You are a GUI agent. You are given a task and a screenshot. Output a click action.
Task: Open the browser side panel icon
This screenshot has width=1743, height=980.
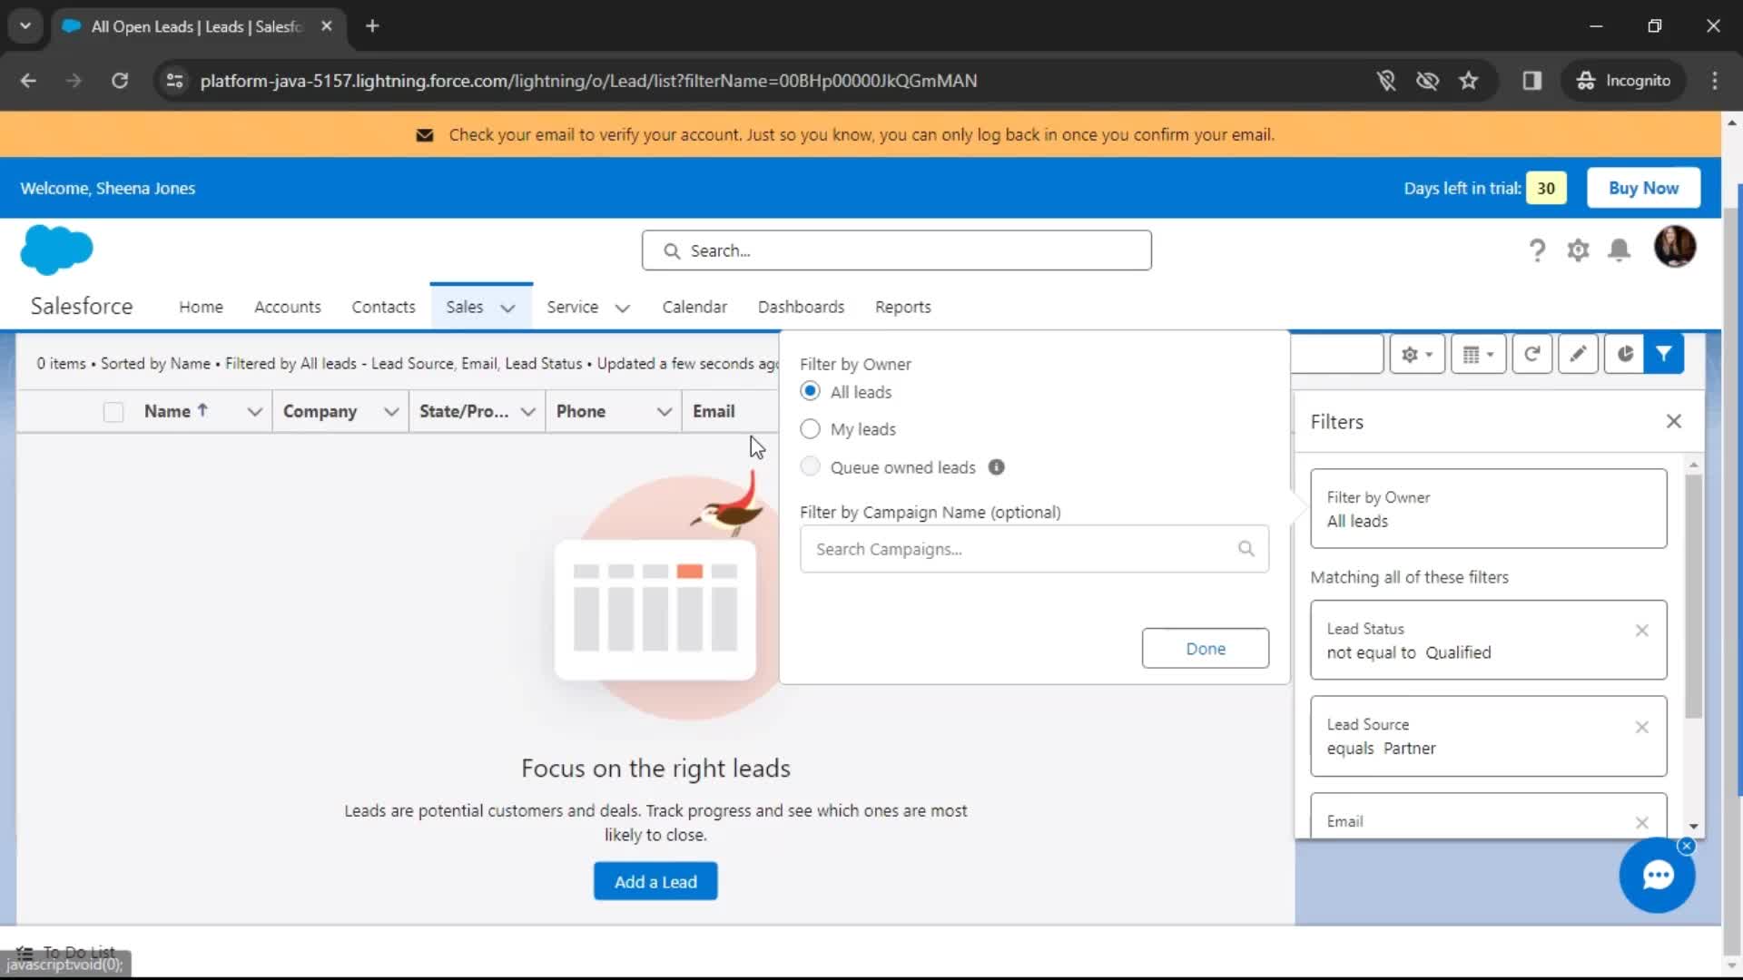1532,81
